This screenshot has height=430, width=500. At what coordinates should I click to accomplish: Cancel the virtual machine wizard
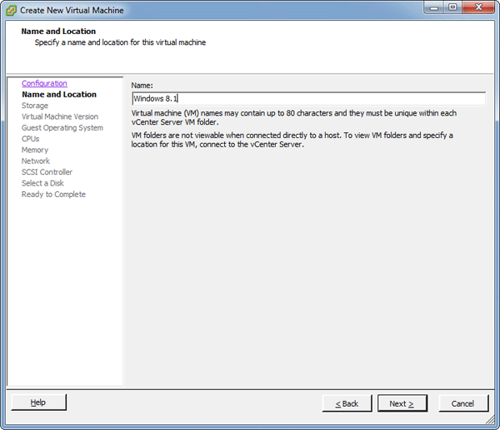click(x=462, y=403)
